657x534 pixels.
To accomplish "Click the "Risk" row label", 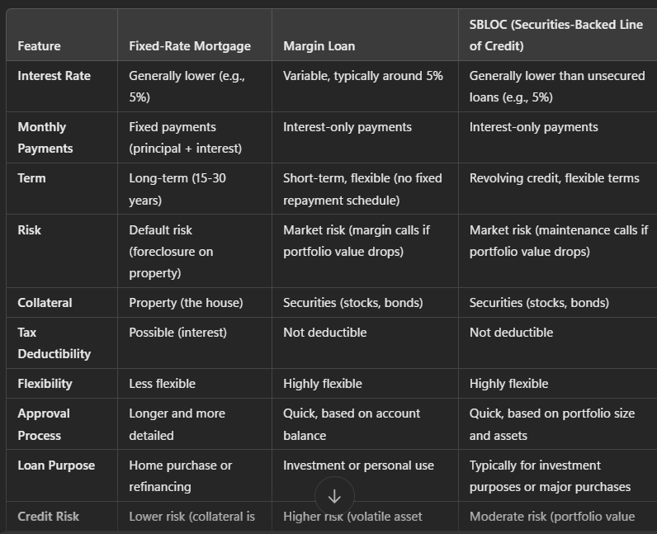I will click(x=29, y=230).
